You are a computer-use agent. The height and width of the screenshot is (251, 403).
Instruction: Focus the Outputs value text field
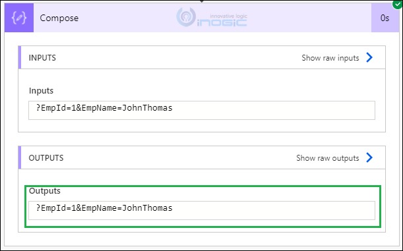coord(202,210)
